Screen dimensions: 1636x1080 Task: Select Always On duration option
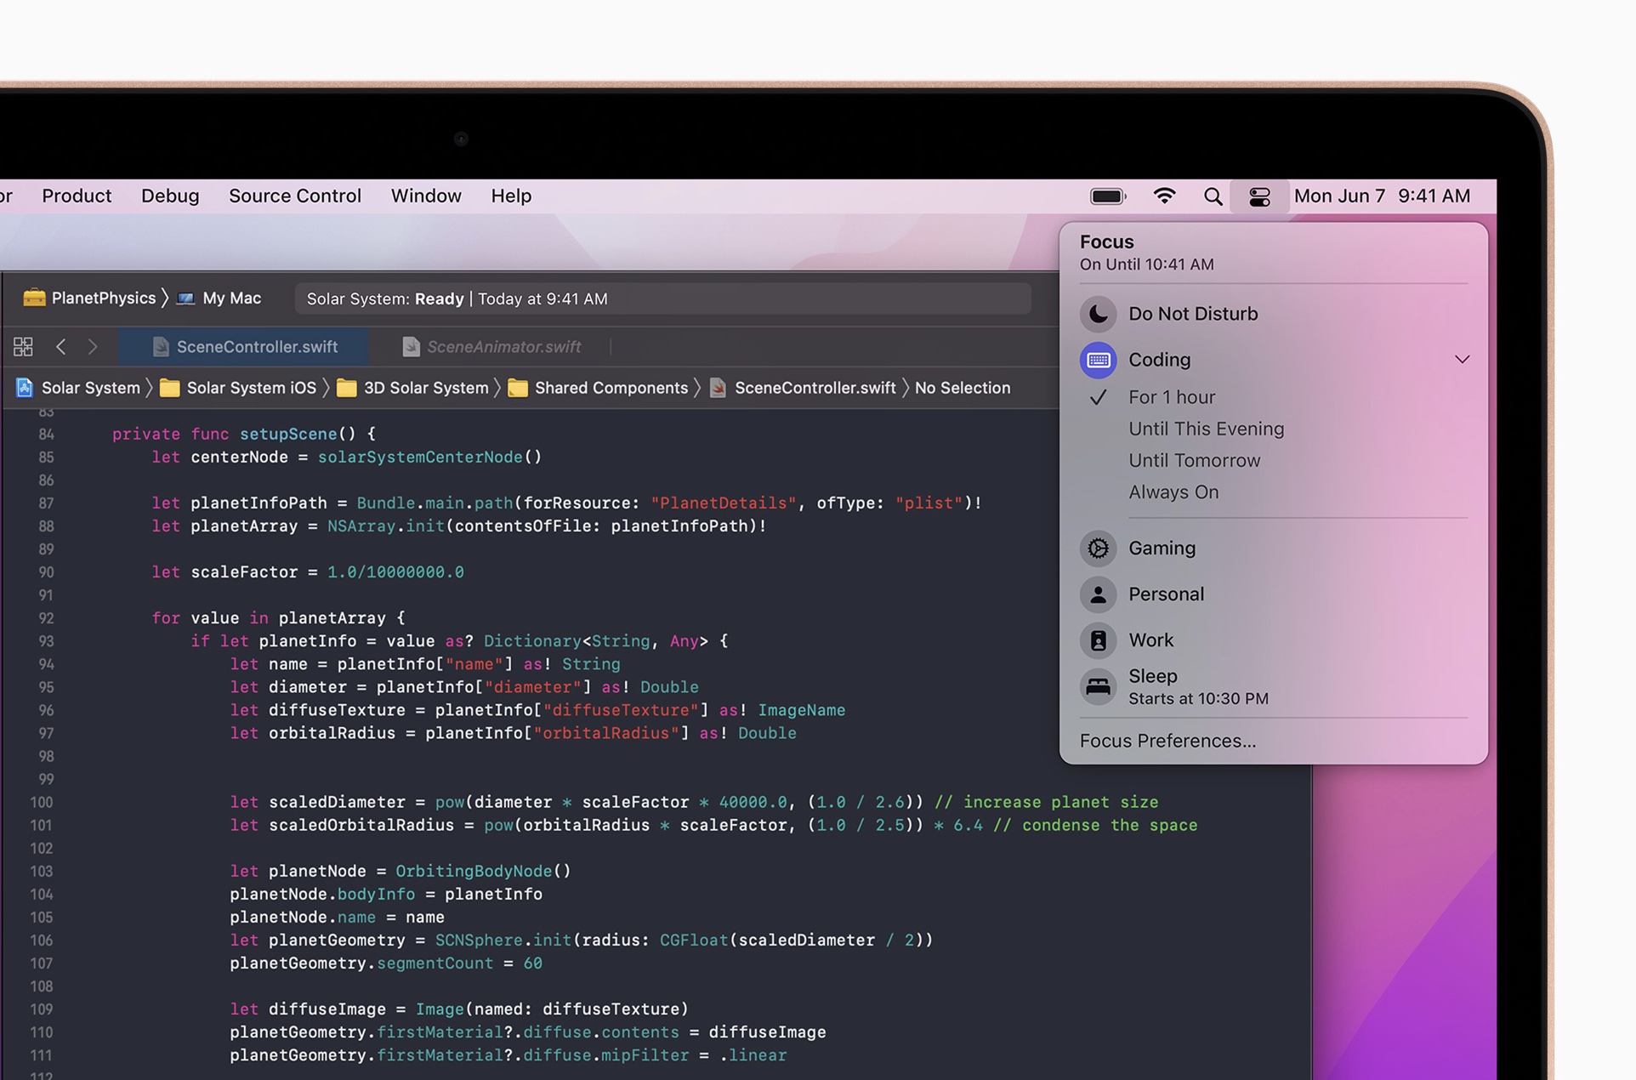1173,491
